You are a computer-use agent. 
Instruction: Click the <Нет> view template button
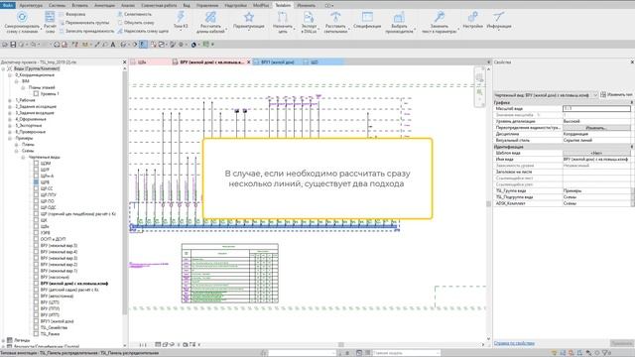pos(596,153)
